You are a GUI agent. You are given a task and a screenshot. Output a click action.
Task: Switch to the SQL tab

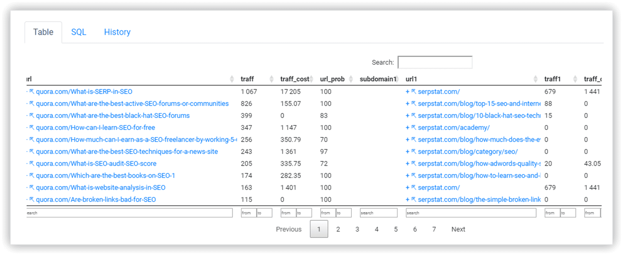point(78,32)
